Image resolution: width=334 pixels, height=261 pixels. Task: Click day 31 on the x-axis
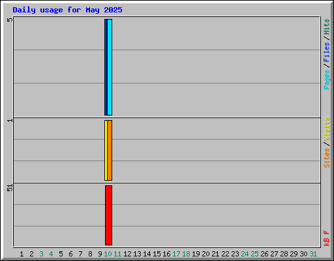(313, 254)
